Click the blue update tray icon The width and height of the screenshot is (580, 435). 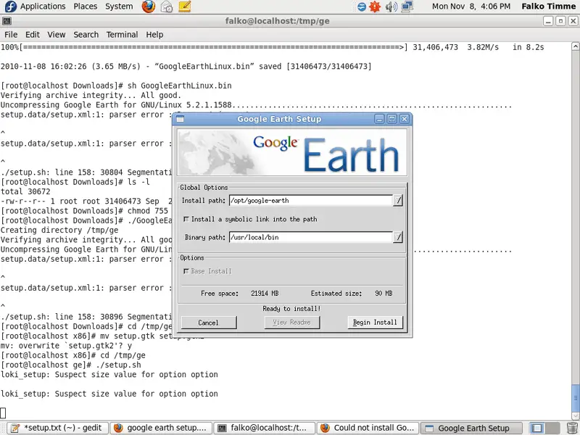pos(361,7)
